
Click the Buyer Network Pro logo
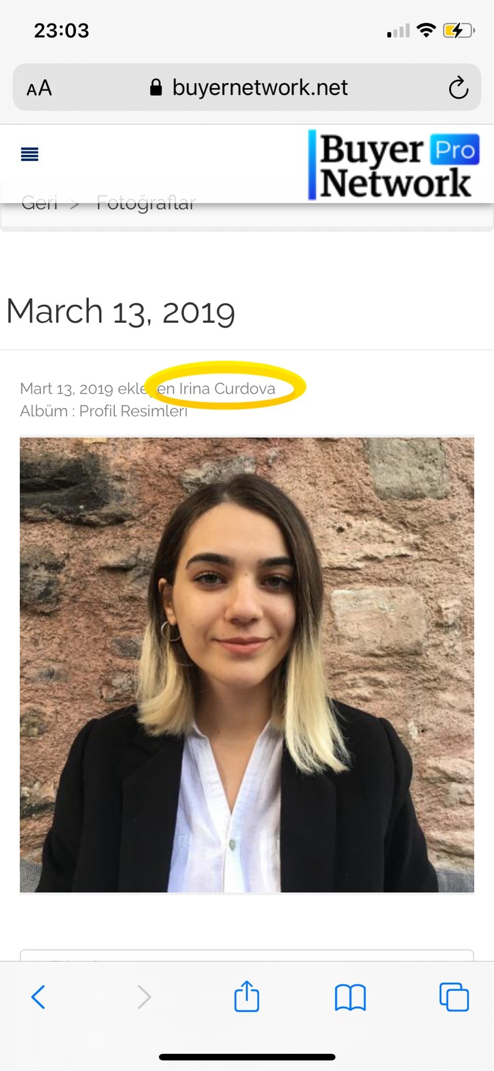[394, 165]
